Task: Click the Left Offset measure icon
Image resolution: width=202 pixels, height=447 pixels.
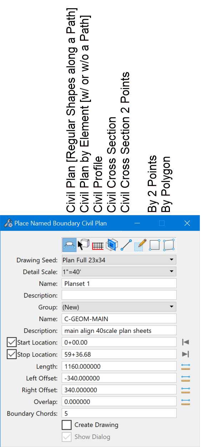Action: click(186, 378)
